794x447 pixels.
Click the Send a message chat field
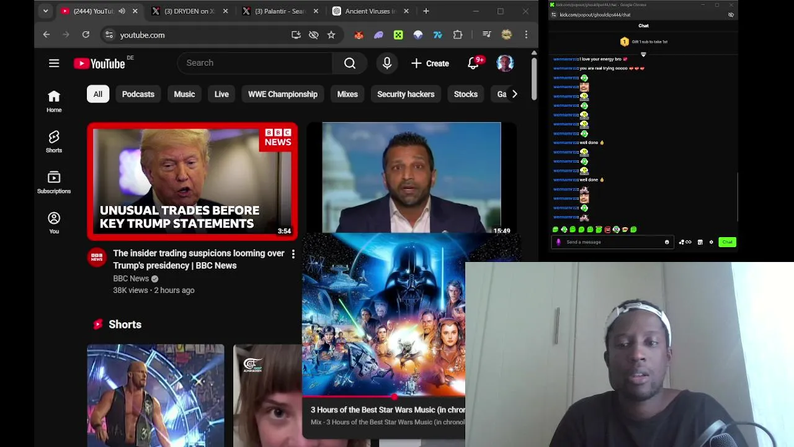tap(613, 242)
